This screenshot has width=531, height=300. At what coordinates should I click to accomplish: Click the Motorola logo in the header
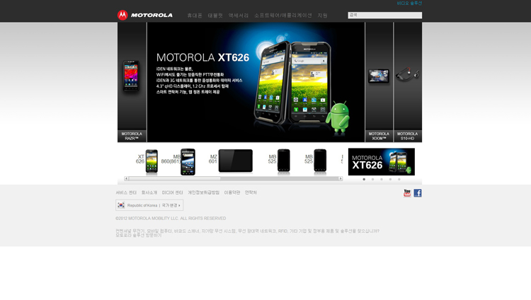click(x=145, y=15)
